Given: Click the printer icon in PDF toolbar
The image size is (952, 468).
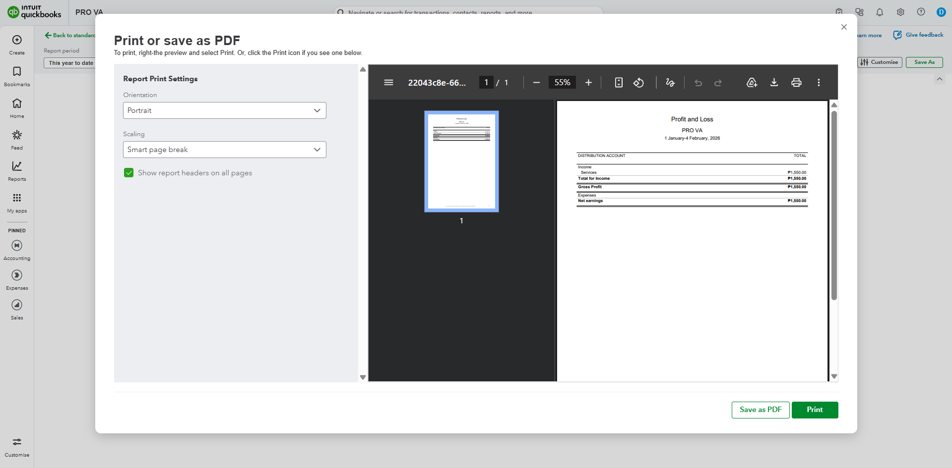Looking at the screenshot, I should coord(796,83).
